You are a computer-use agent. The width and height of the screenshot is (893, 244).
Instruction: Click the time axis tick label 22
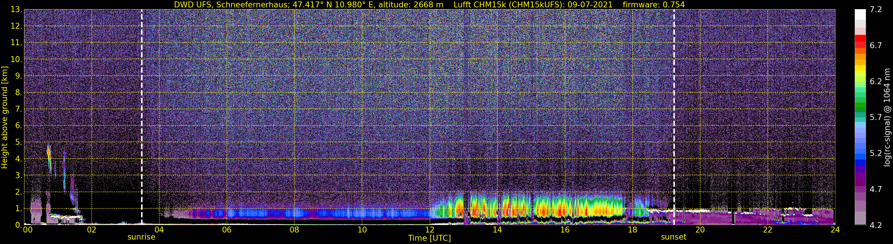[x=768, y=230]
